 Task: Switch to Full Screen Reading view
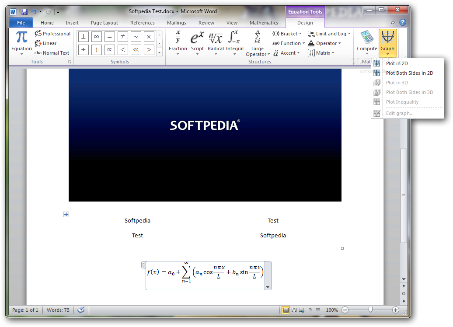coord(294,310)
